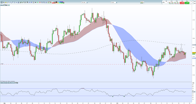
Task: Click the alert bell icon
Action: [x=6, y=3]
